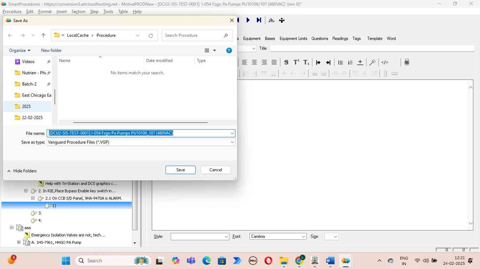Click the plus-minus symbol icon
The height and width of the screenshot is (269, 480).
point(360,62)
